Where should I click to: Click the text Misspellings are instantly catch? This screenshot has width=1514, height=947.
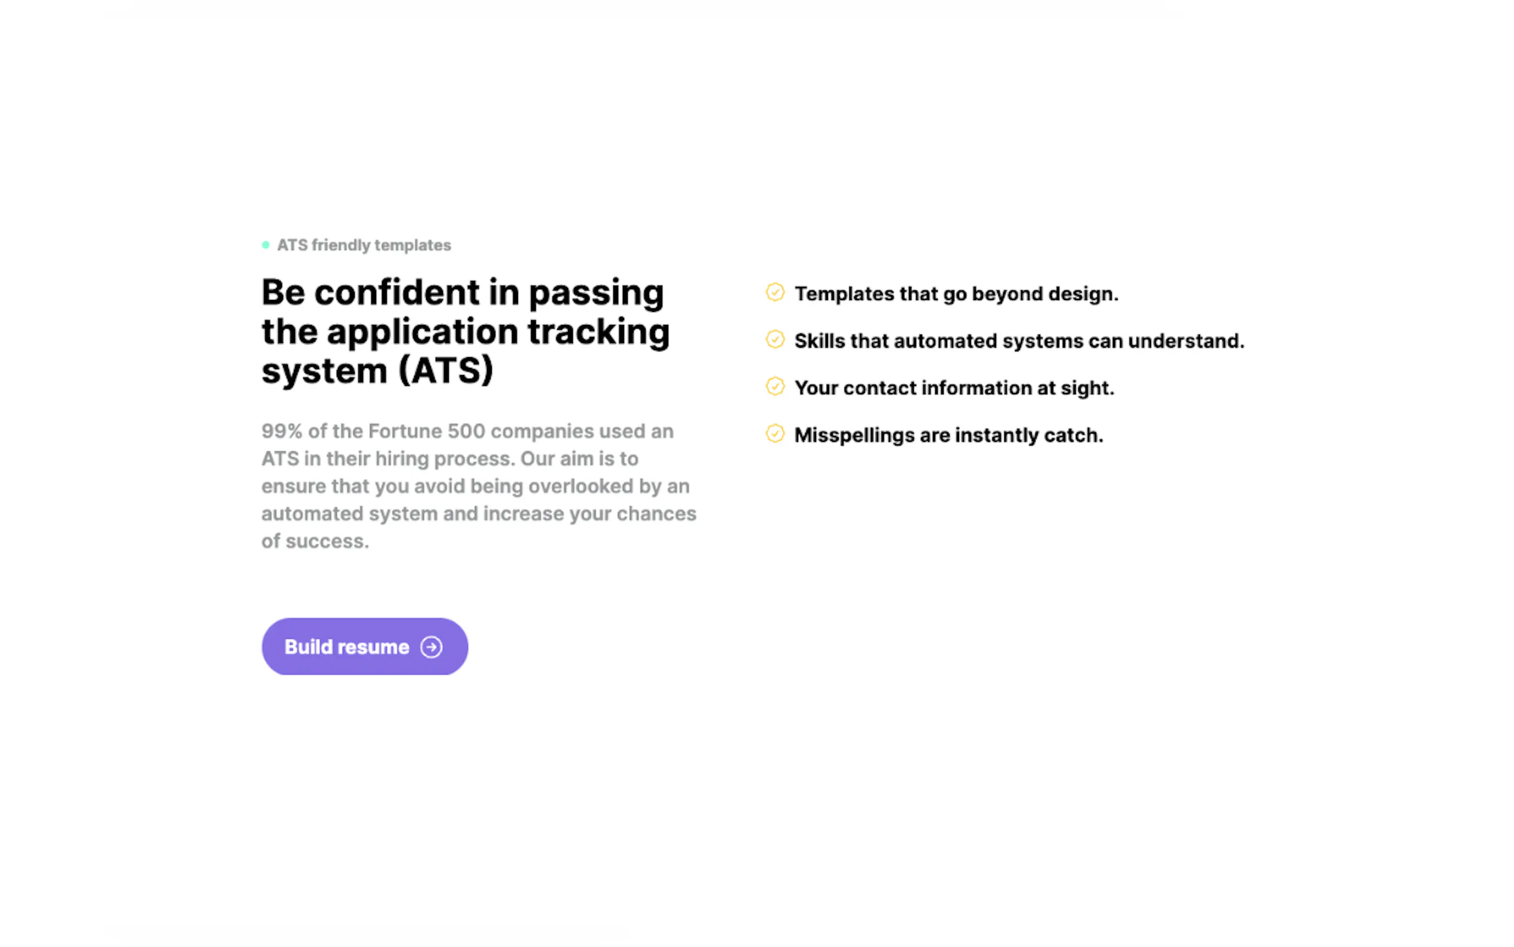tap(949, 435)
